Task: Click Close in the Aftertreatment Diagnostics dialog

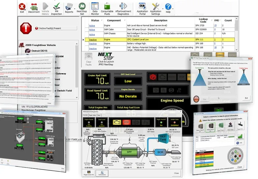Action: (x=176, y=173)
